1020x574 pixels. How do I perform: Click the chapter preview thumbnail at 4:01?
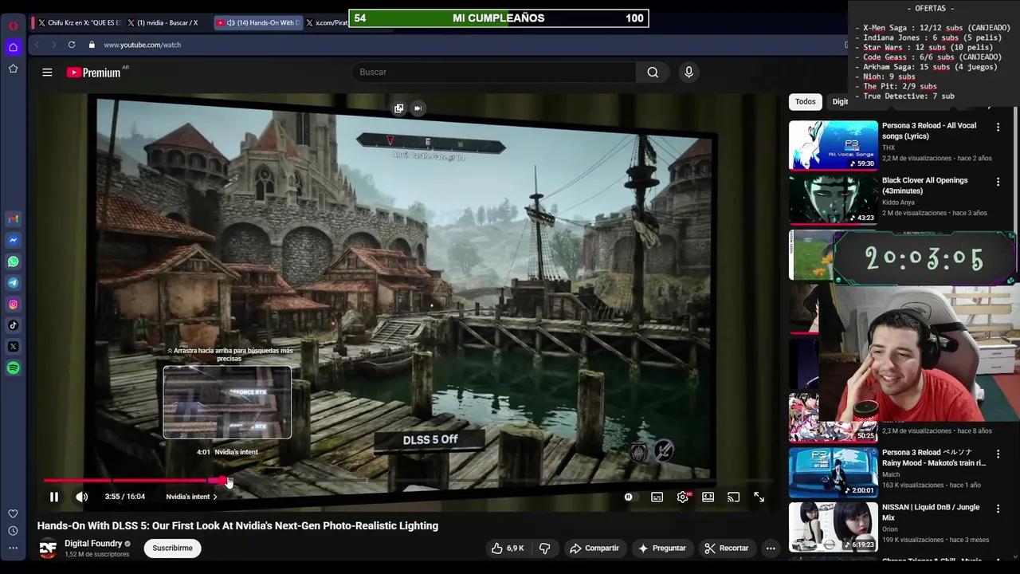227,403
